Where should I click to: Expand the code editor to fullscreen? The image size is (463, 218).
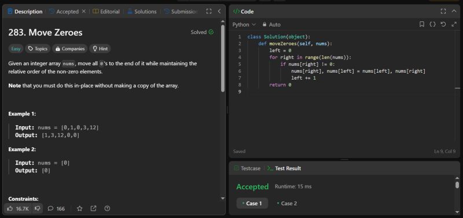pos(454,24)
